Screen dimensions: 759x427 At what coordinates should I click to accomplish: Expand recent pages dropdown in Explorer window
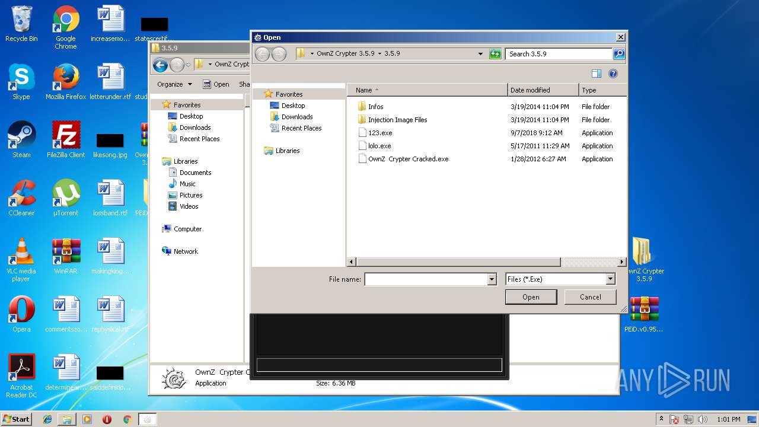188,65
